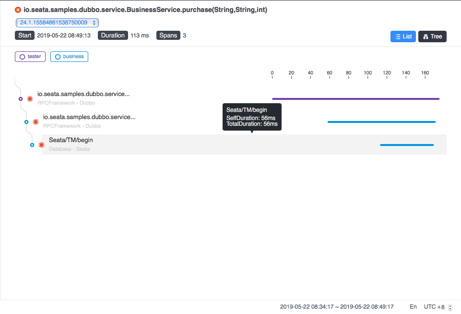This screenshot has width=461, height=314.
Task: Click the blue duration bar of the second span
Action: click(x=382, y=122)
